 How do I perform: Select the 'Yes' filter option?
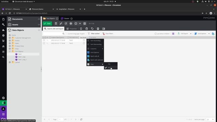[111, 64]
